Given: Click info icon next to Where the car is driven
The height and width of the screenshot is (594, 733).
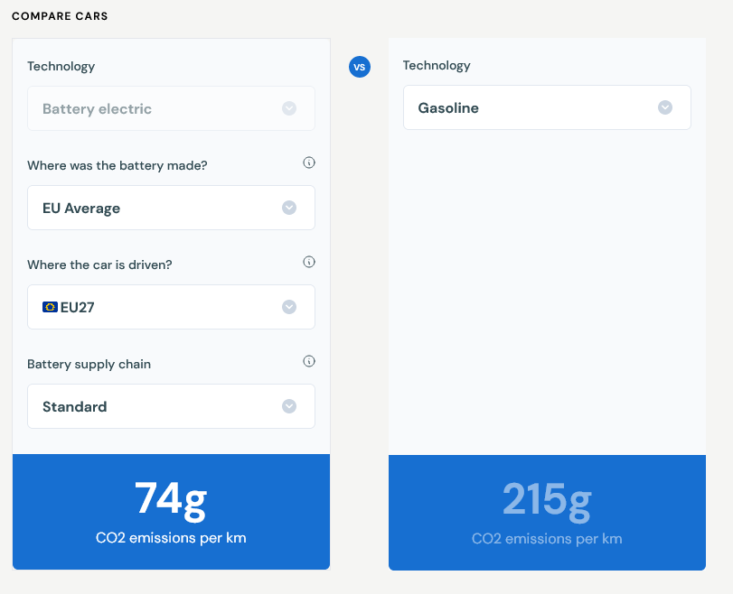Looking at the screenshot, I should [x=309, y=262].
